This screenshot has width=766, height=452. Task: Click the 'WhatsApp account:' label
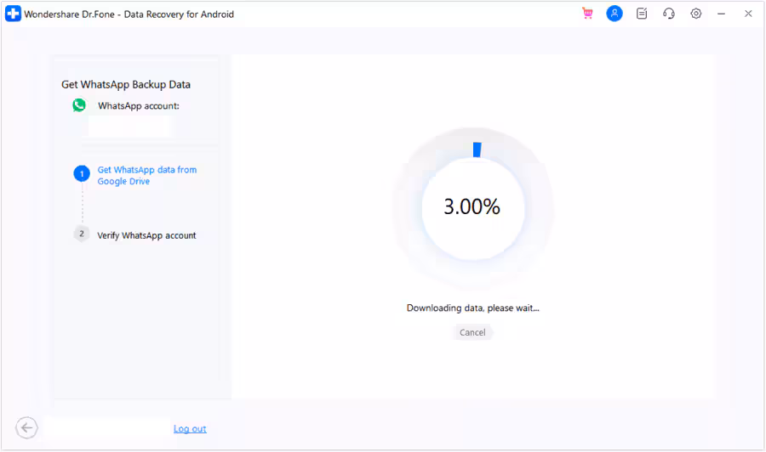(139, 106)
